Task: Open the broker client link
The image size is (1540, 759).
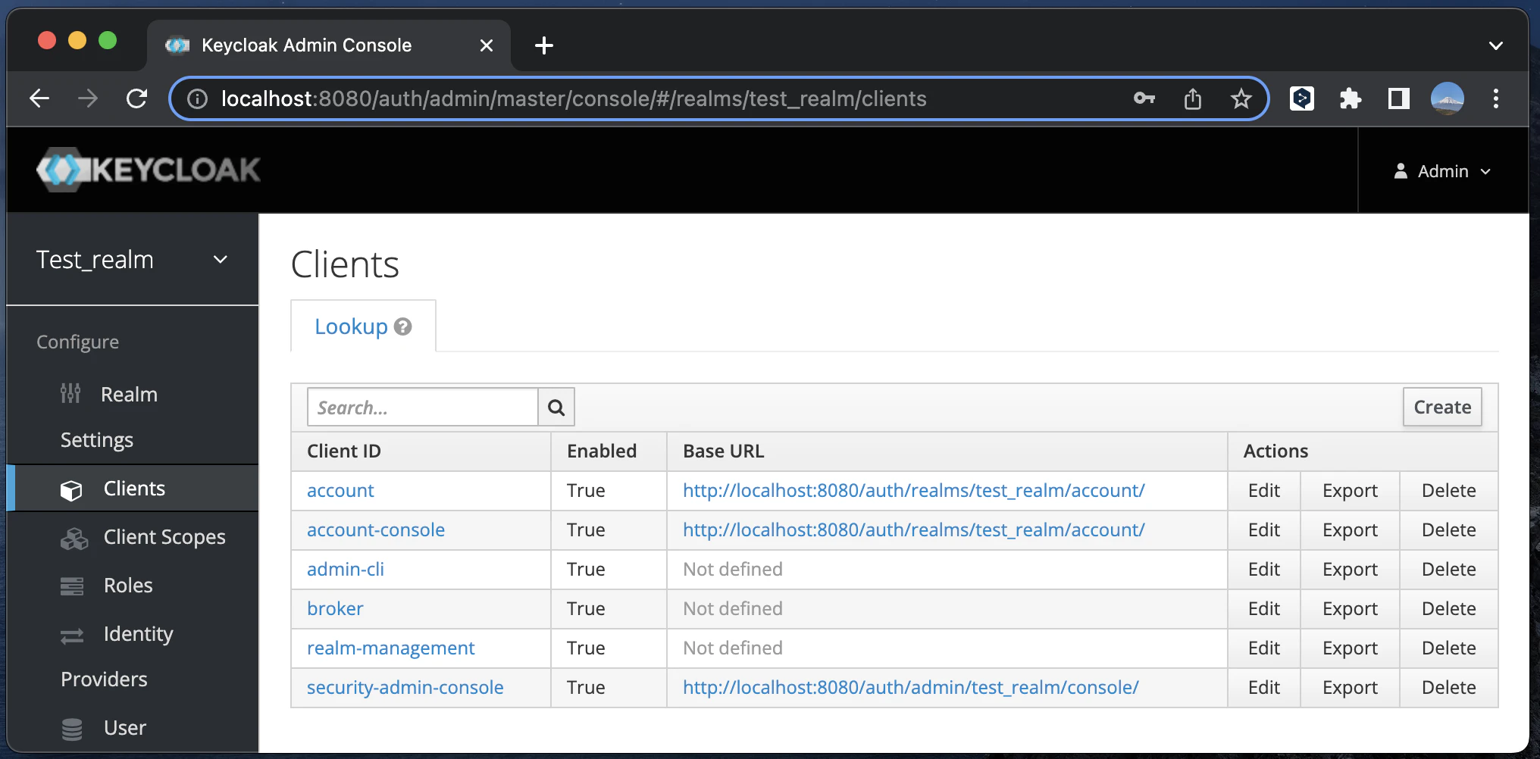Action: click(x=335, y=609)
